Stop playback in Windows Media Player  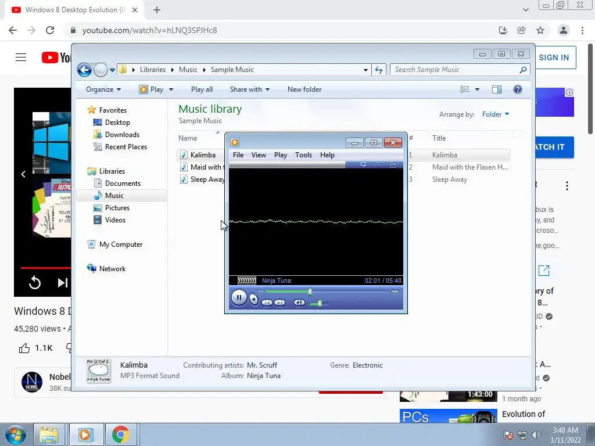coord(253,300)
